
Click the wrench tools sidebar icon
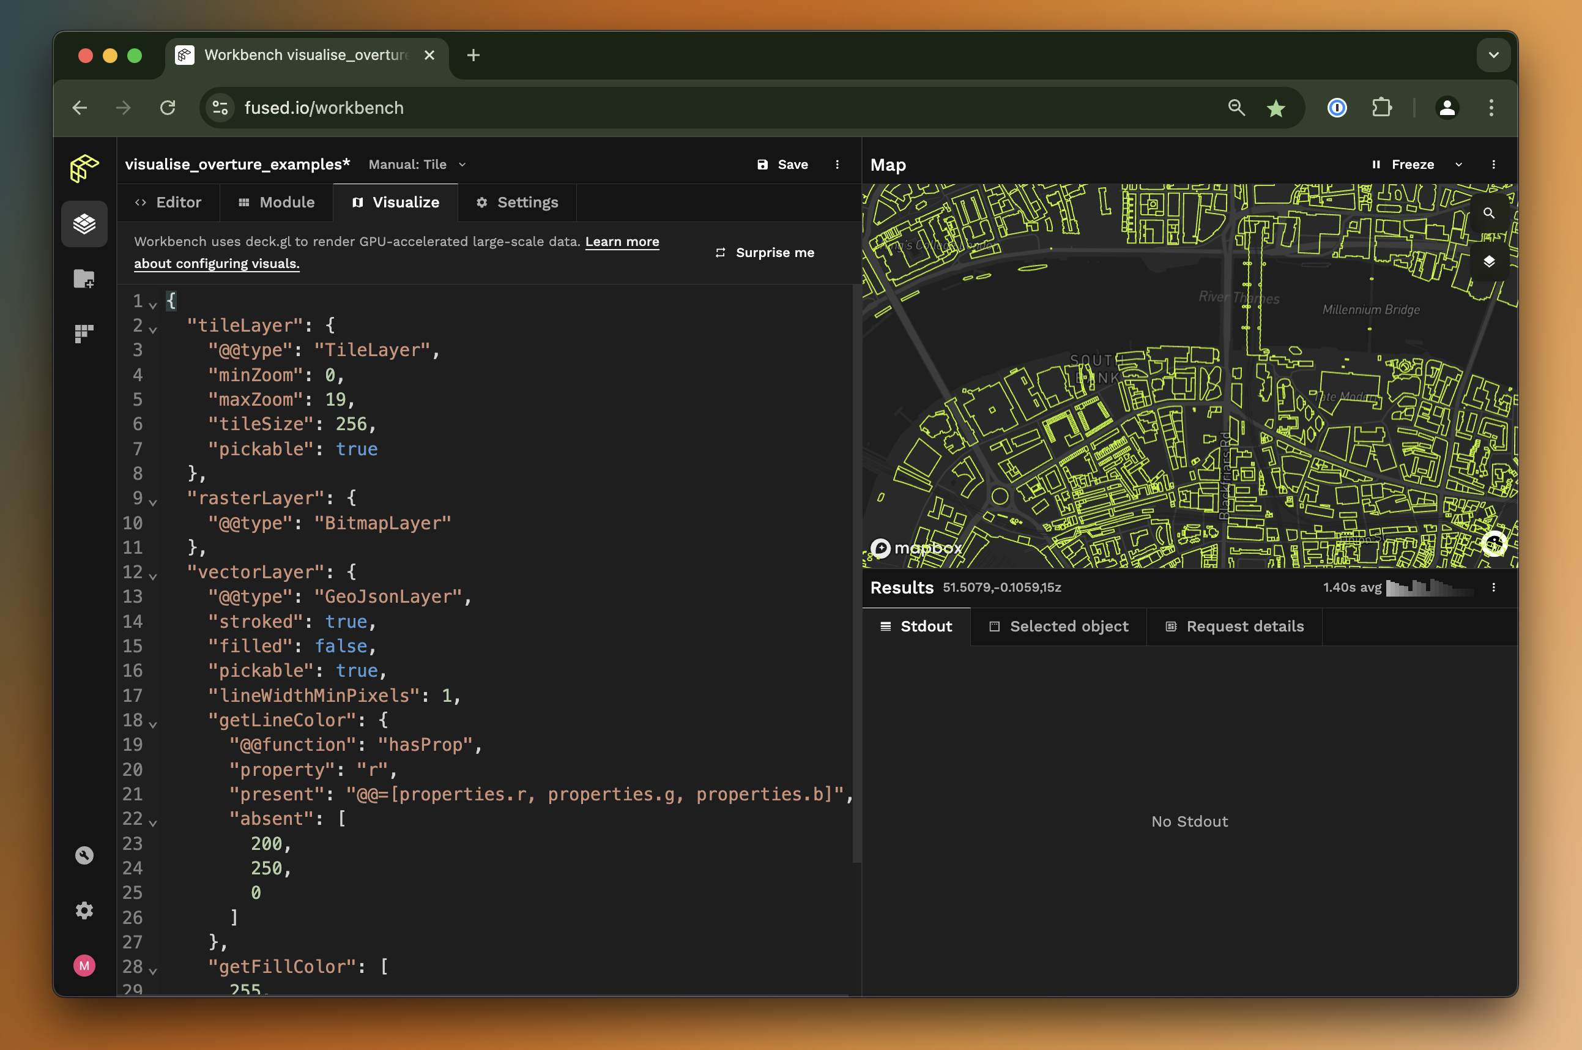(x=84, y=855)
